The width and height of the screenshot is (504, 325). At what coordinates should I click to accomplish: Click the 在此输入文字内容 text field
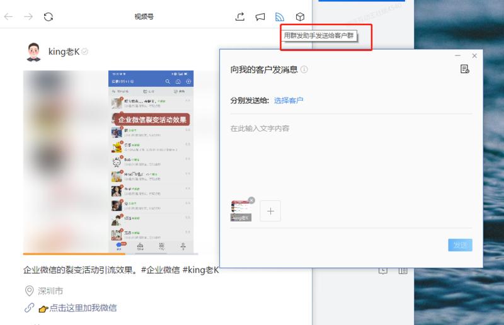(x=351, y=154)
